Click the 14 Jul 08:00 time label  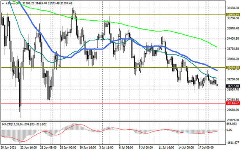(186, 147)
